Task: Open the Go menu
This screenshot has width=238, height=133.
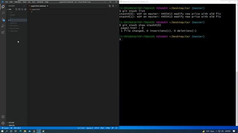Action: (x=29, y=2)
